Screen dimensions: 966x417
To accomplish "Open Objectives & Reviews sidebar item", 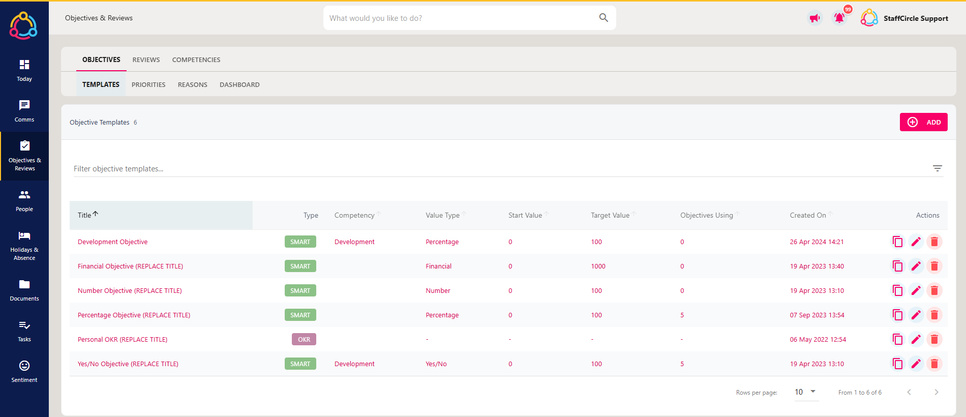I will pyautogui.click(x=24, y=156).
